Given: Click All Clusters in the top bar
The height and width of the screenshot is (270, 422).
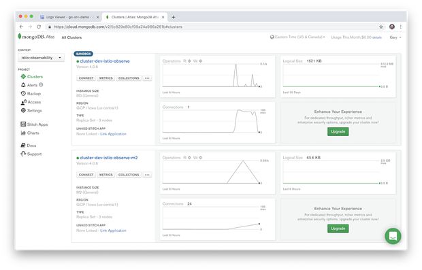Looking at the screenshot, I should [x=71, y=37].
